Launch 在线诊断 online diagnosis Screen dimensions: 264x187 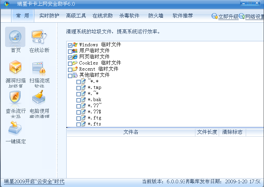39,37
